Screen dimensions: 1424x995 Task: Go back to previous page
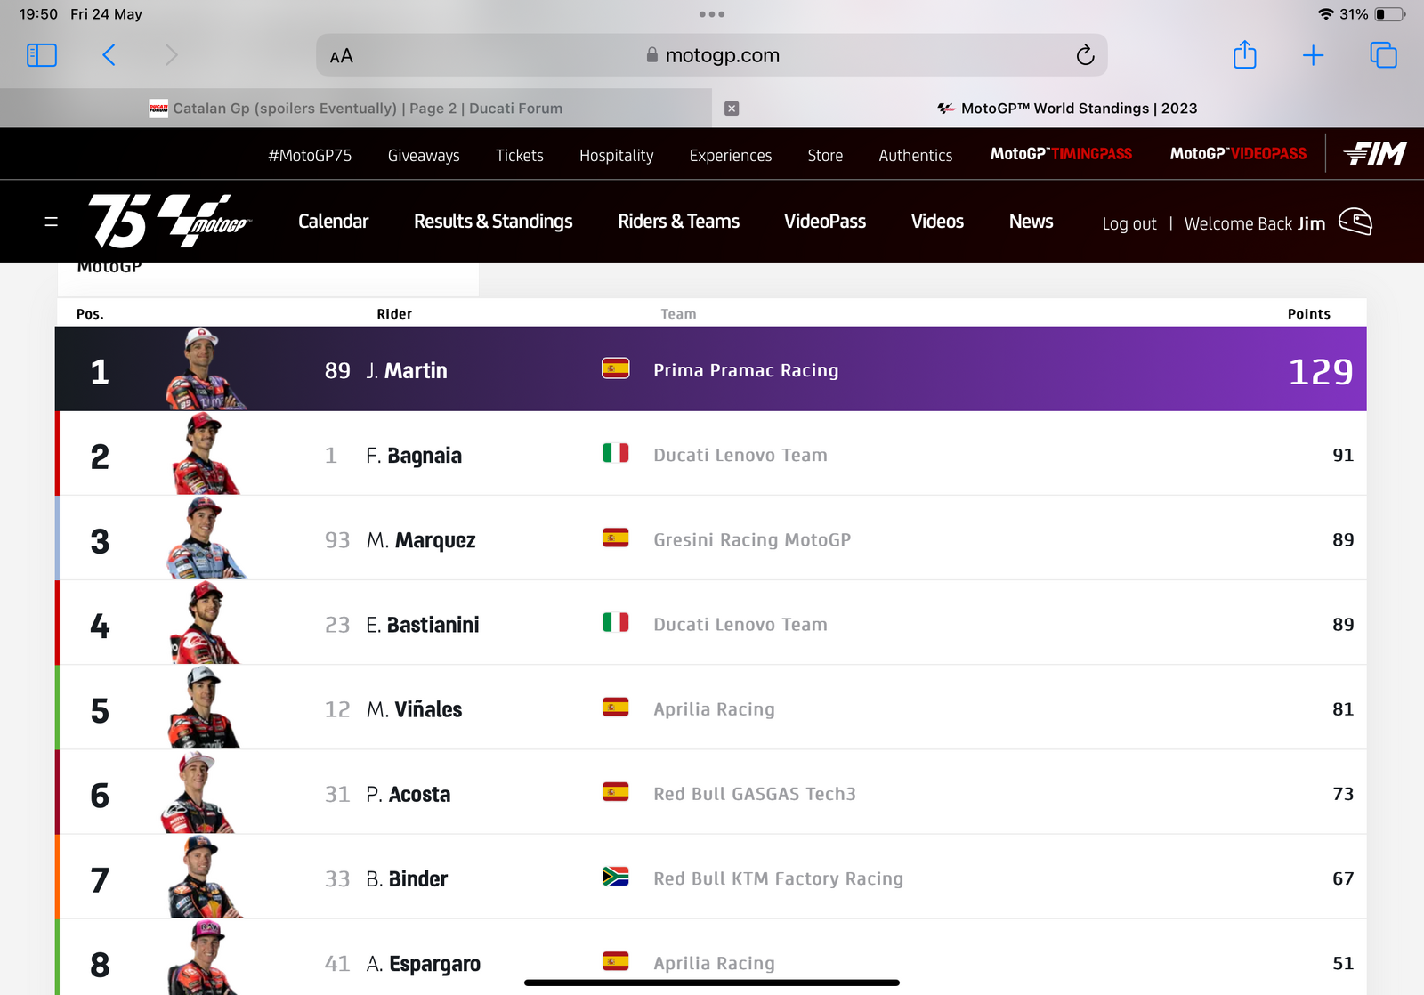109,55
